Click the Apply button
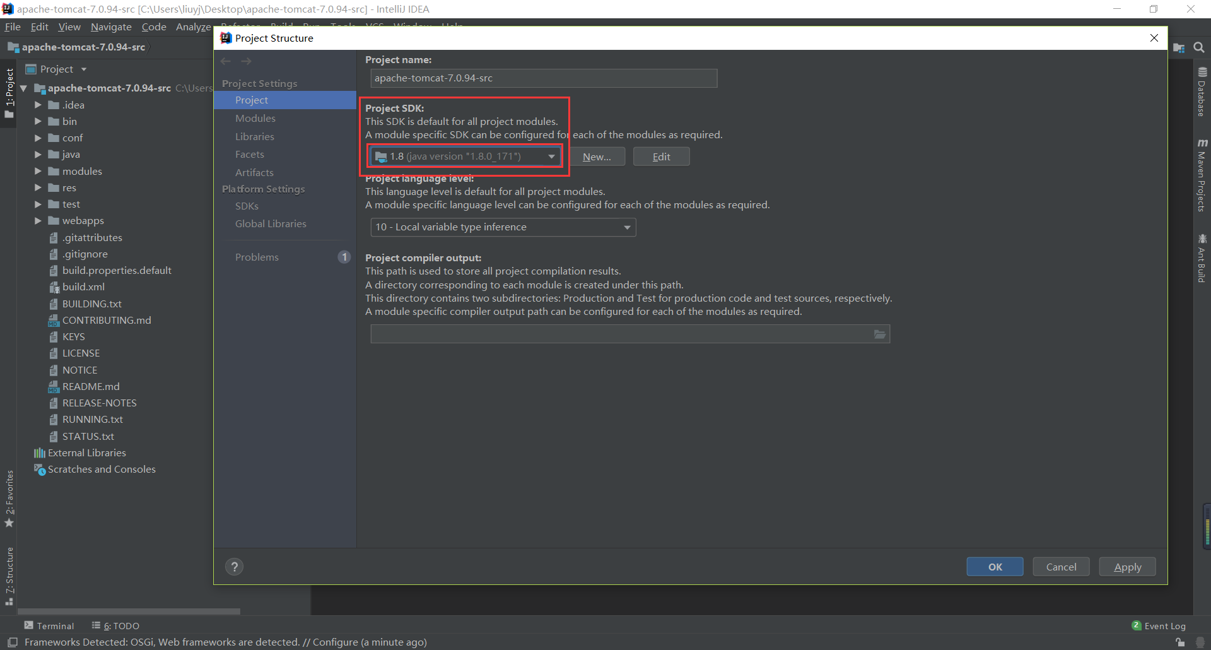This screenshot has height=650, width=1211. pyautogui.click(x=1127, y=567)
